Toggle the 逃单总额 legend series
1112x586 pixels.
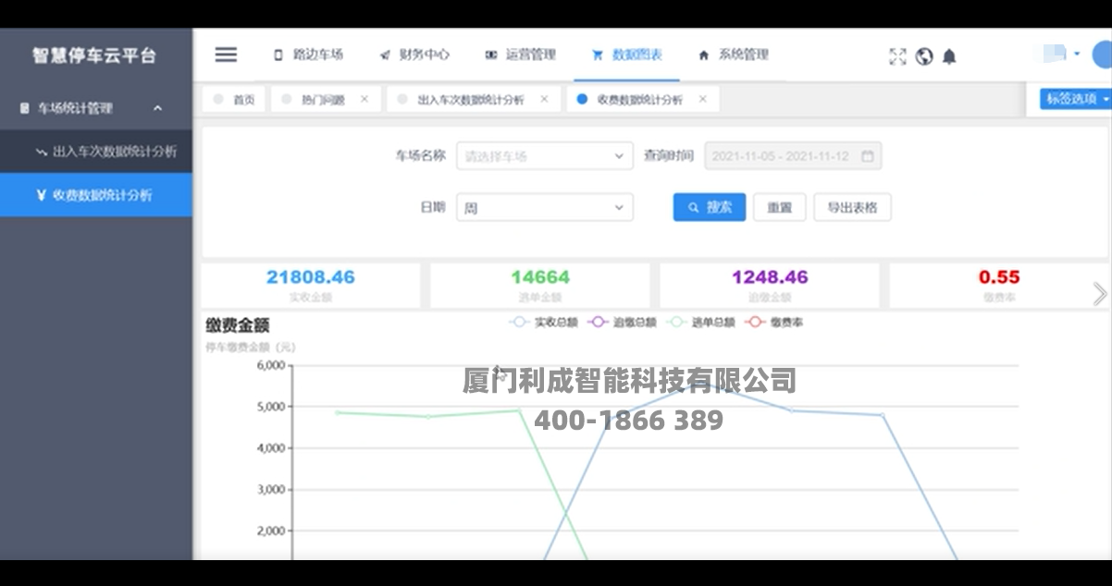click(x=700, y=323)
